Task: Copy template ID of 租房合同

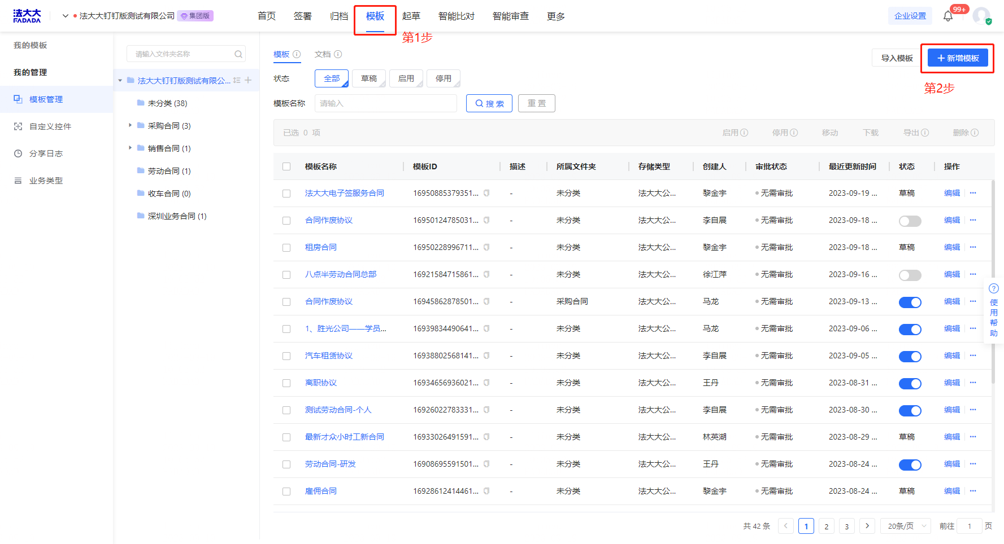Action: click(486, 247)
